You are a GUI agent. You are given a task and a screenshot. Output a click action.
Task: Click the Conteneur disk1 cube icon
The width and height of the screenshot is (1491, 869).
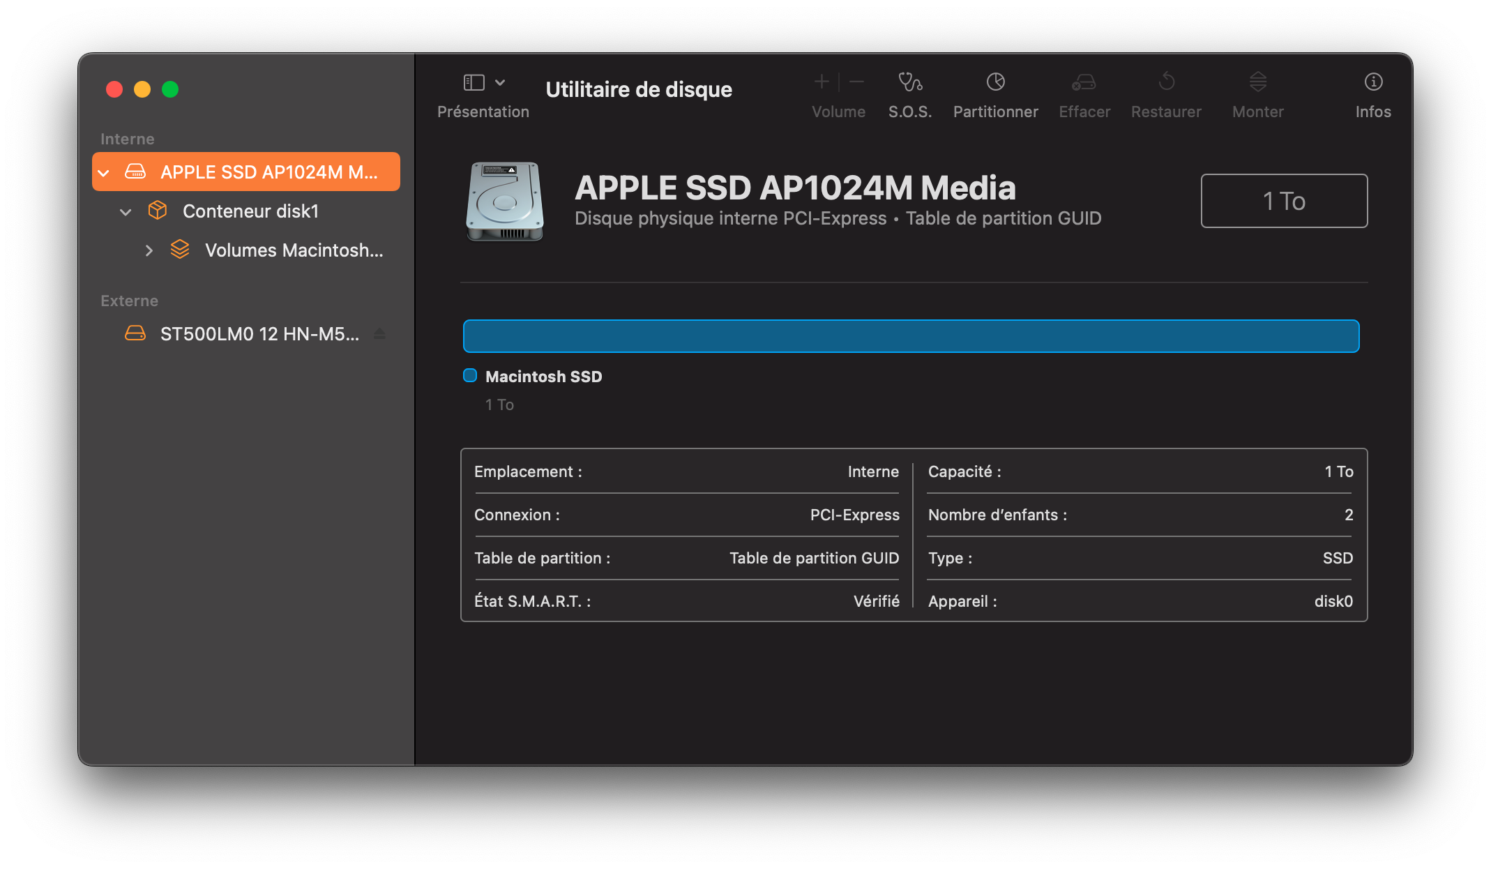pyautogui.click(x=158, y=210)
